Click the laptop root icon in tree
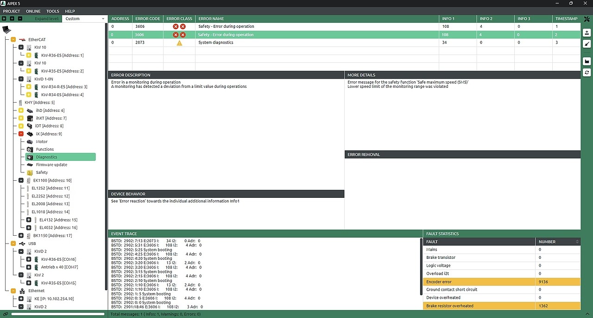Image resolution: width=593 pixels, height=318 pixels. click(6, 30)
